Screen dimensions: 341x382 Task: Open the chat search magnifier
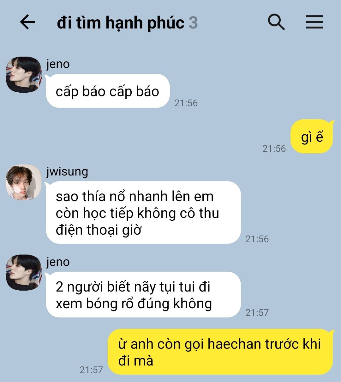click(276, 22)
